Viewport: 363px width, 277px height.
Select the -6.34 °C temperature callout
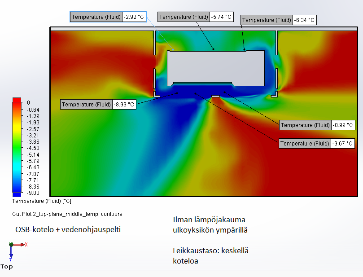pos(279,20)
